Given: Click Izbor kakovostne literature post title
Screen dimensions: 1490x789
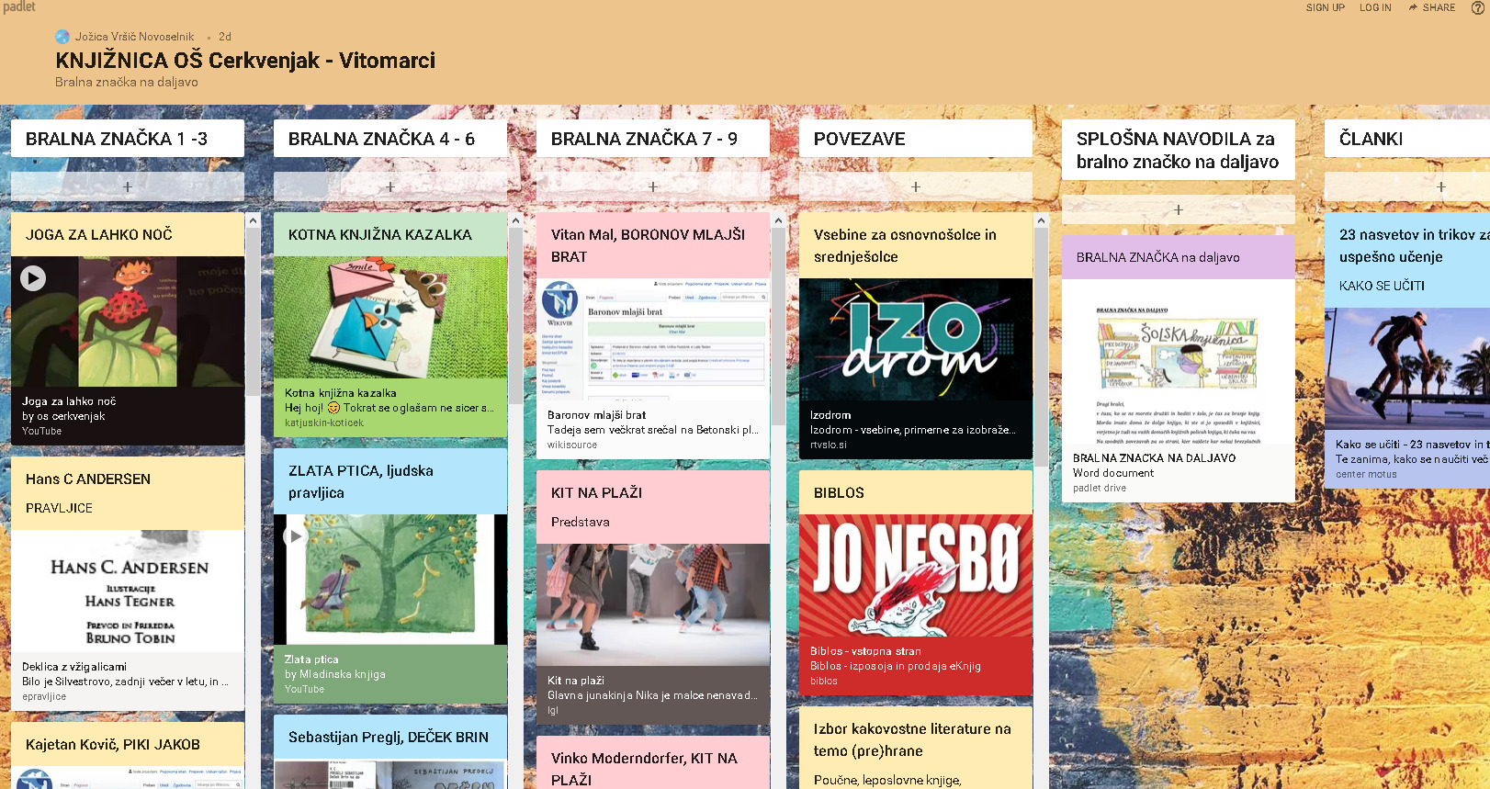Looking at the screenshot, I should coord(912,739).
